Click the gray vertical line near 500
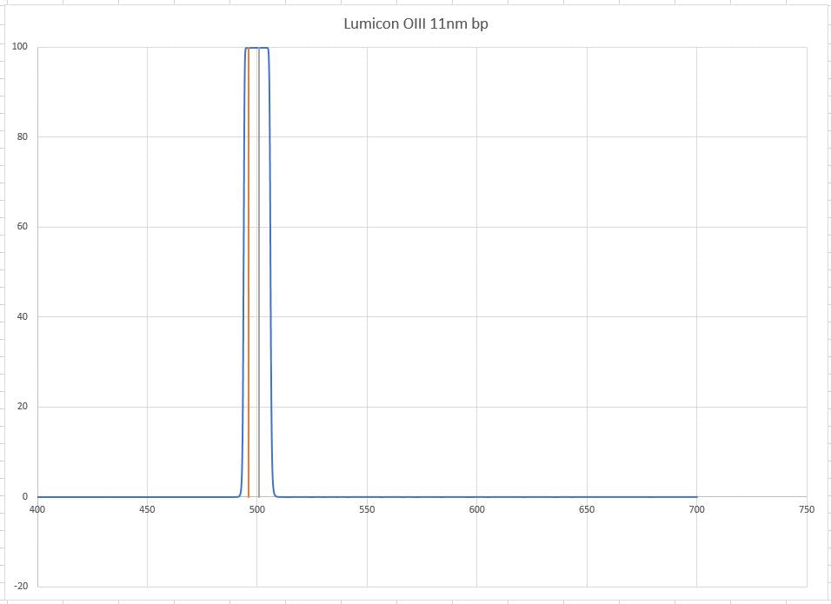This screenshot has width=831, height=604. [259, 261]
